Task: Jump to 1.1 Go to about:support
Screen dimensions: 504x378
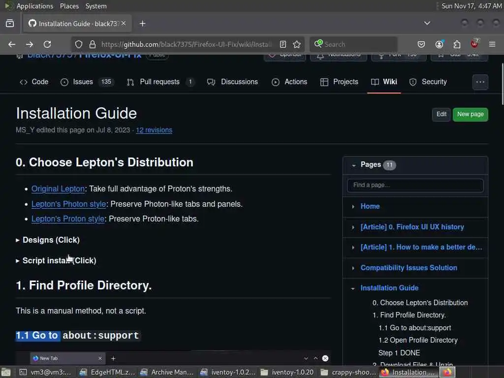Action: [414, 328]
